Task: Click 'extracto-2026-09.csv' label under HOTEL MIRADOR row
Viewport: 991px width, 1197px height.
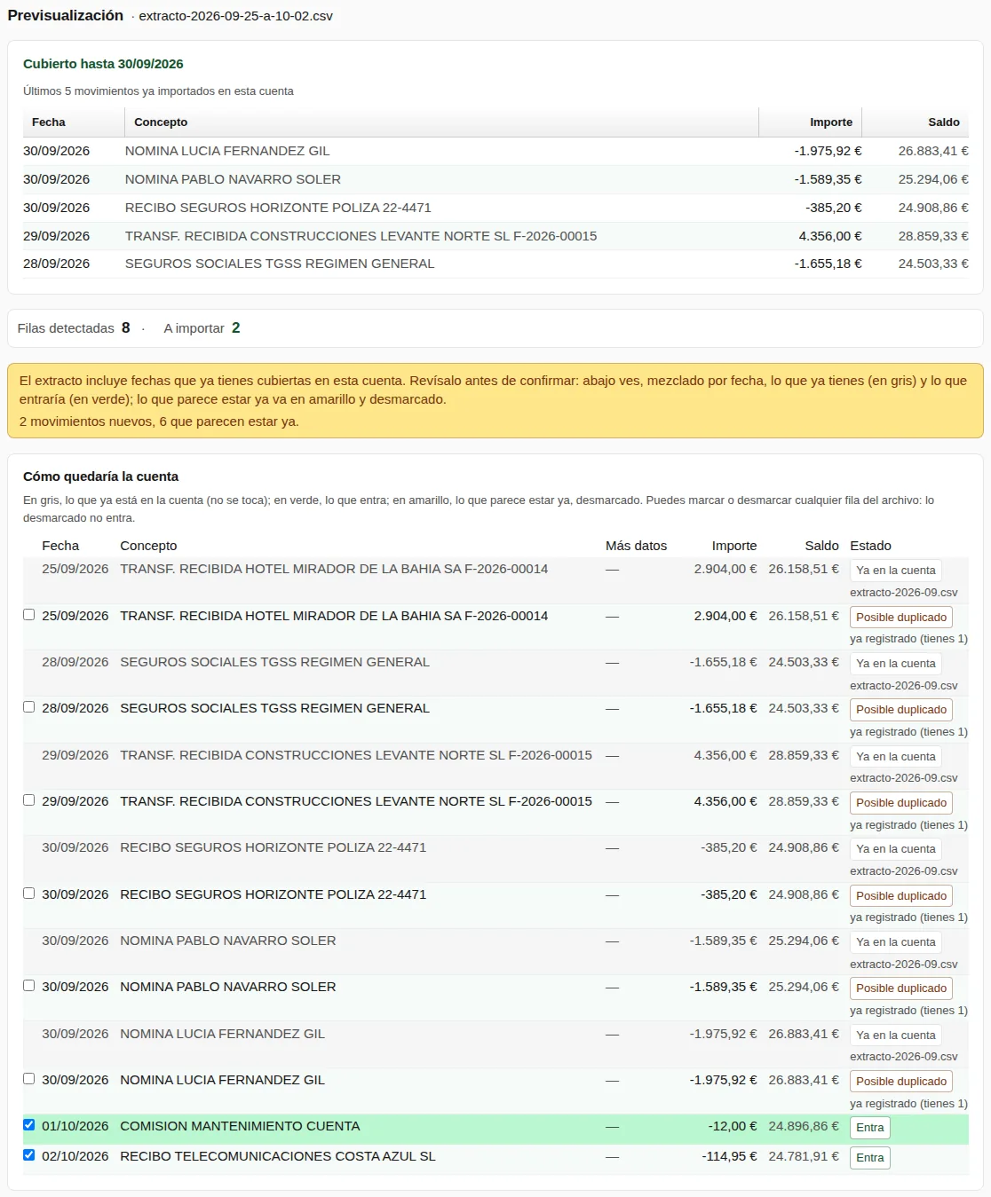Action: click(x=904, y=593)
